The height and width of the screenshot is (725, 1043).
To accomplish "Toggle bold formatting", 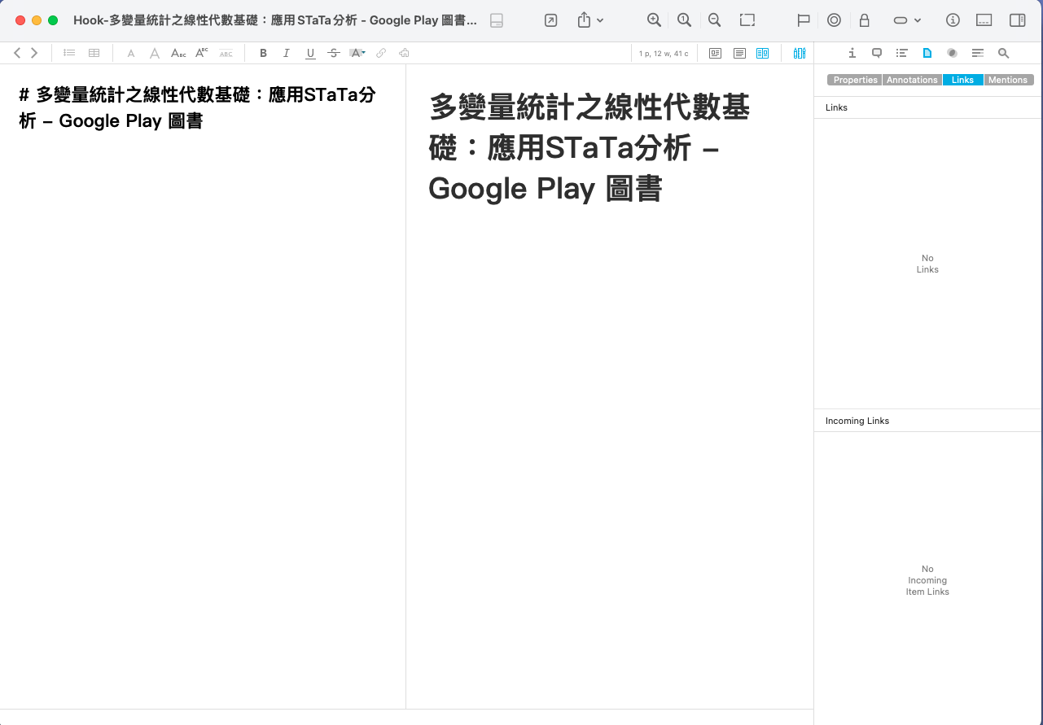I will (263, 53).
